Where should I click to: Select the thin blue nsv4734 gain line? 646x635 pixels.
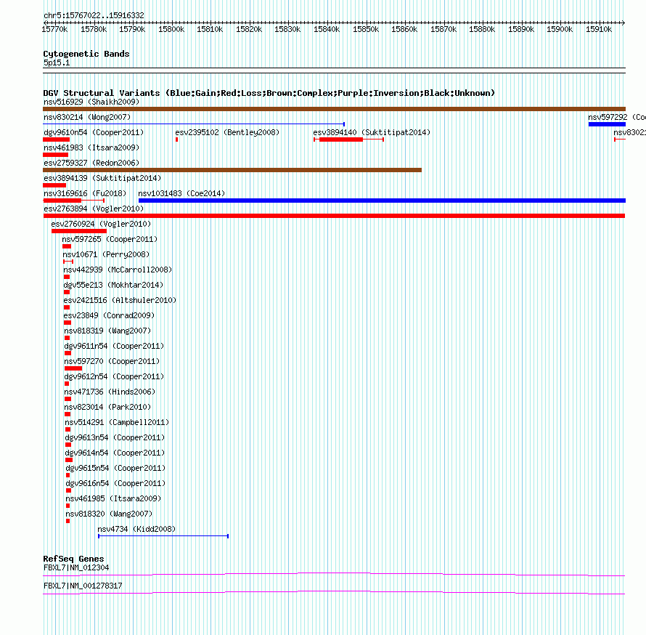pos(163,536)
